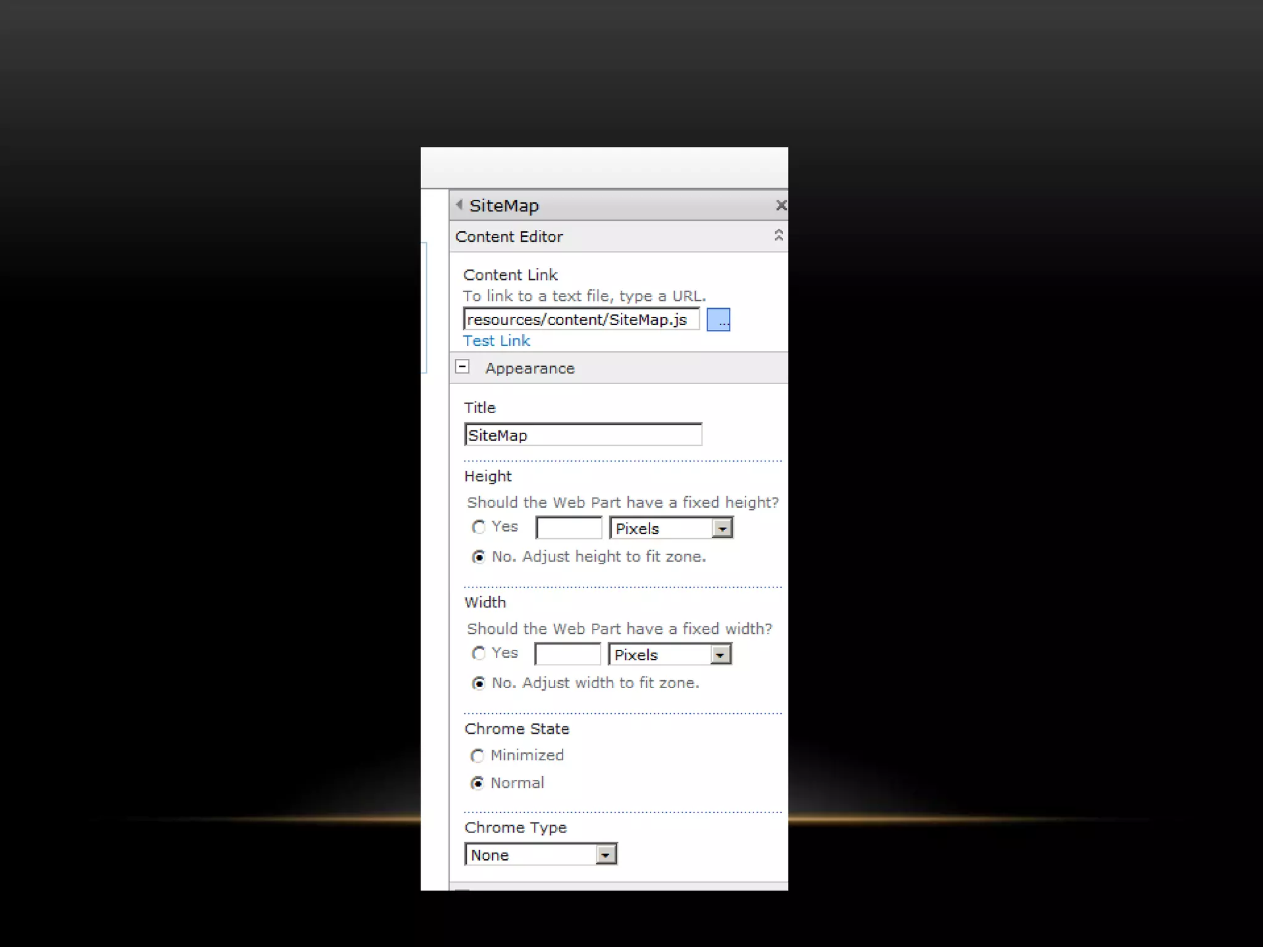Click the Test Link hyperlink
Image resolution: width=1263 pixels, height=947 pixels.
[x=496, y=341]
